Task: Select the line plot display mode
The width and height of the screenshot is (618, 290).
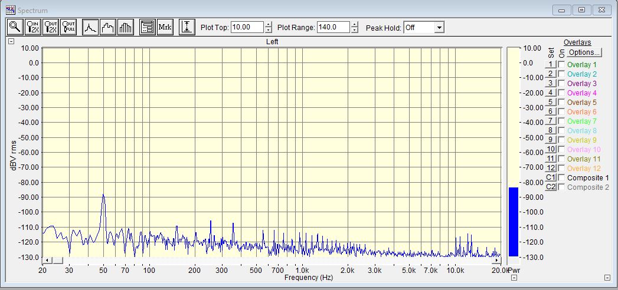Action: tap(90, 27)
